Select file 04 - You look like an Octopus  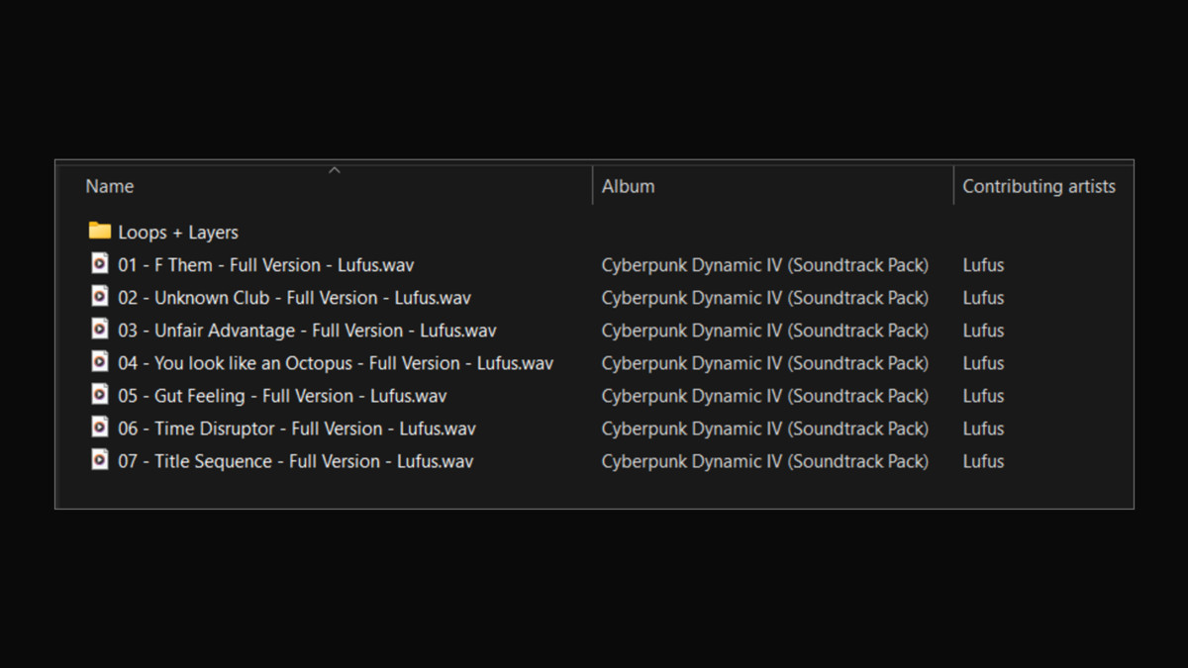click(335, 363)
